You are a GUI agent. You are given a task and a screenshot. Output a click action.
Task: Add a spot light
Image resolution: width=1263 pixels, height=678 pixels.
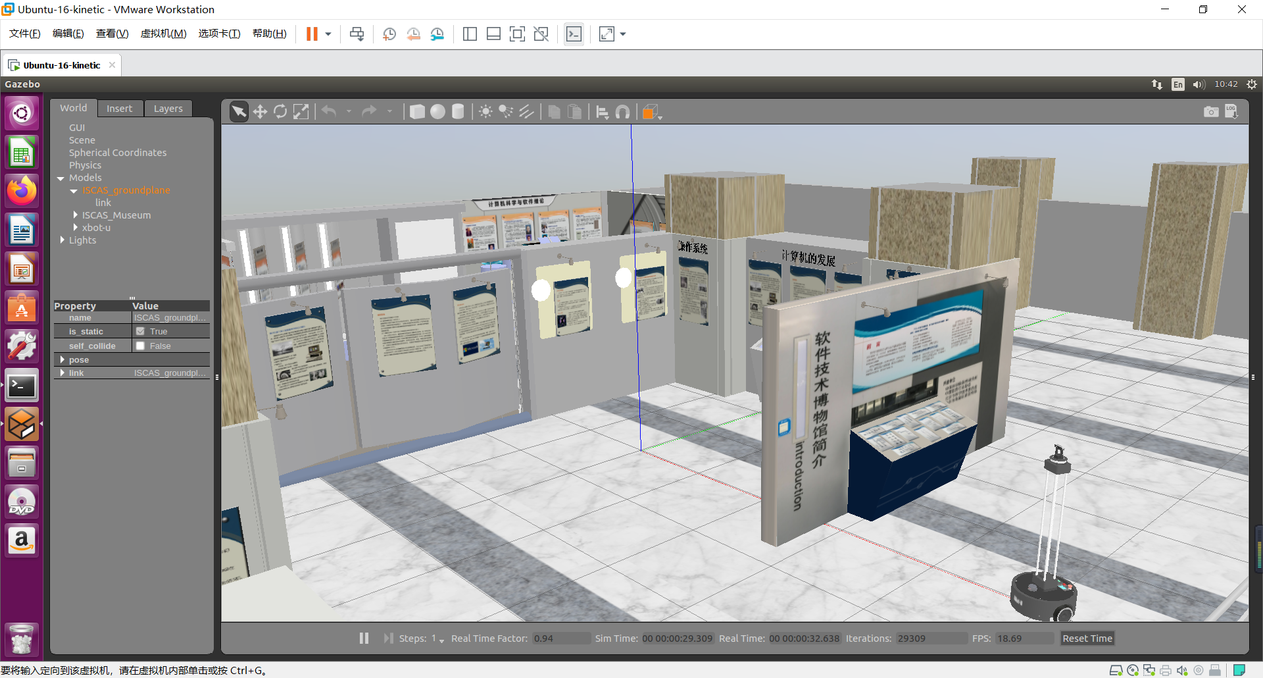pyautogui.click(x=506, y=112)
